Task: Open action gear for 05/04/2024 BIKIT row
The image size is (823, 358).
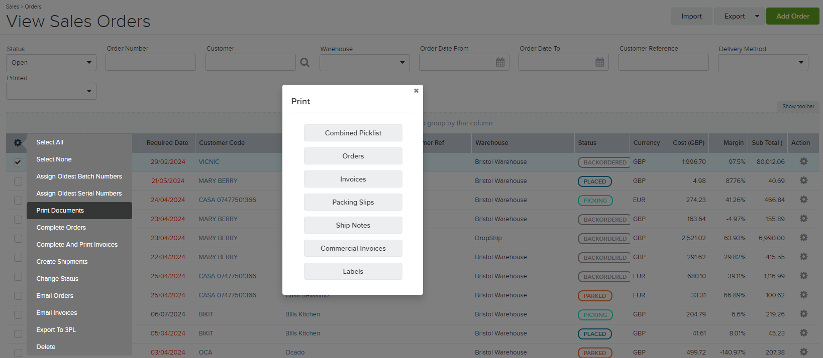Action: coord(803,333)
